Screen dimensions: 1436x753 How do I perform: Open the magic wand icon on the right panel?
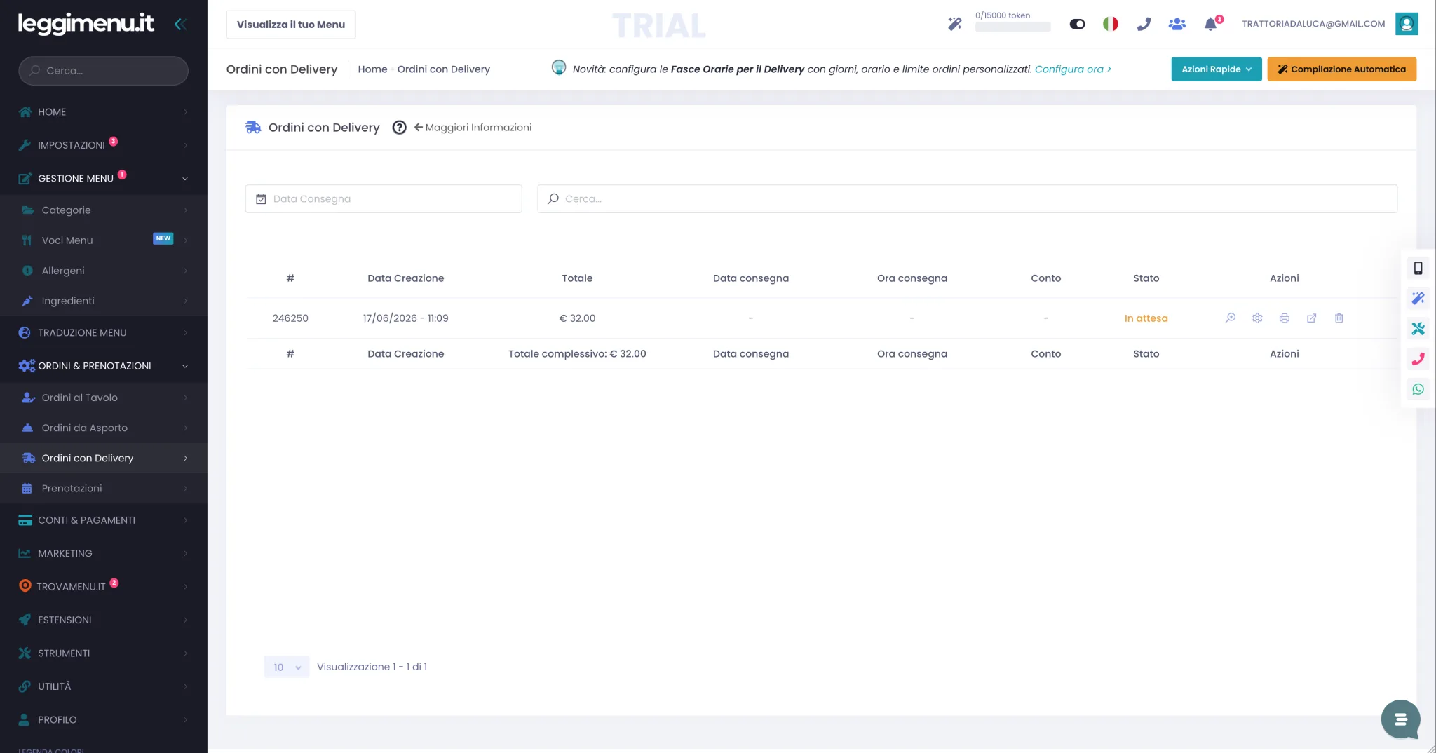[1418, 299]
